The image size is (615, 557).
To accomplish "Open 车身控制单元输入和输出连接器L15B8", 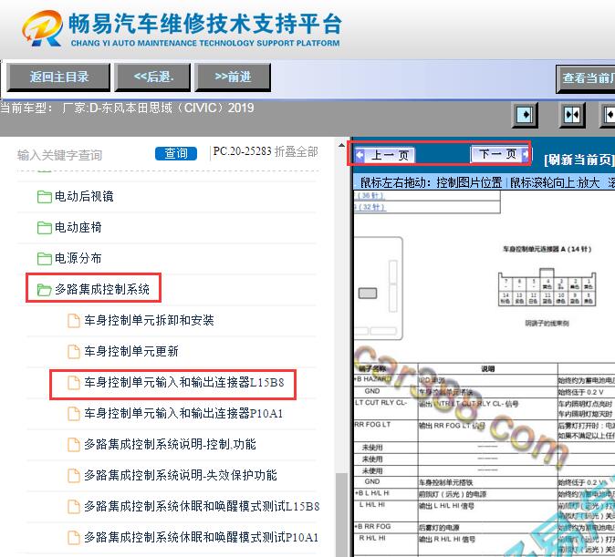I will tap(184, 382).
